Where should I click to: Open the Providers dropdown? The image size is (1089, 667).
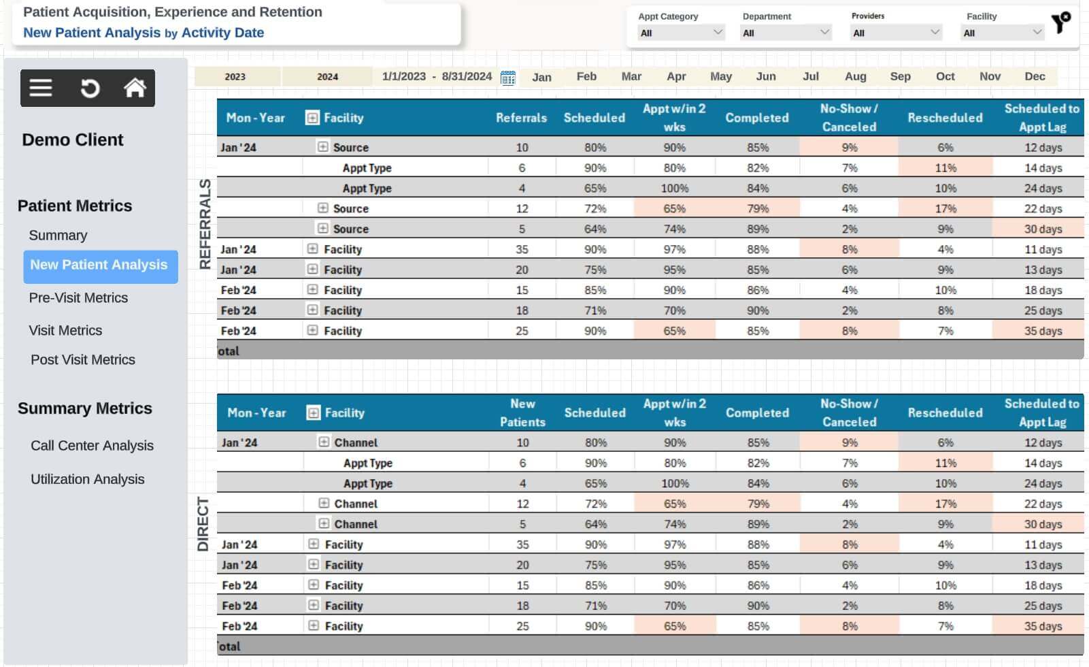895,33
